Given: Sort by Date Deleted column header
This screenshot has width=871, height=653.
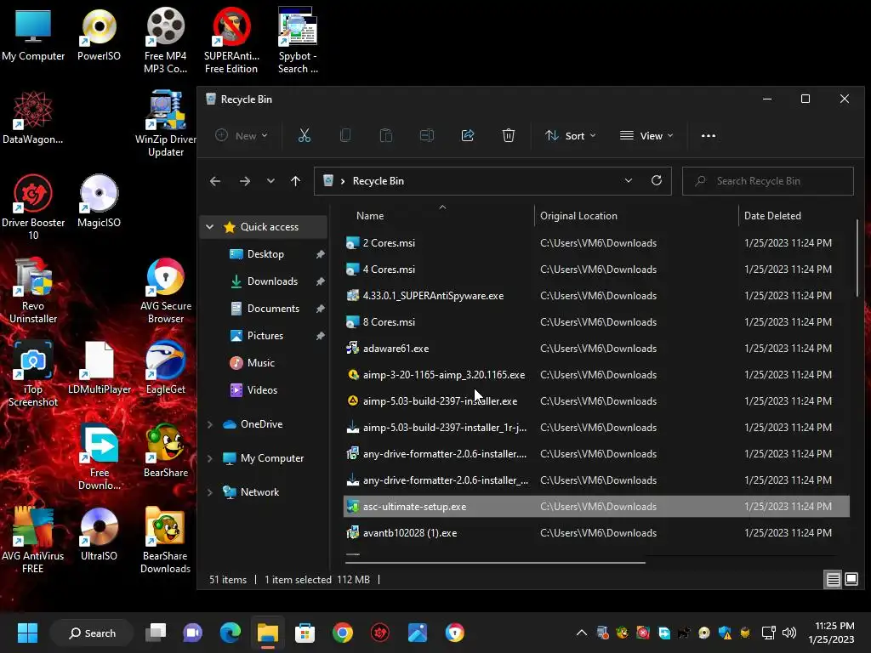Looking at the screenshot, I should tap(795, 215).
